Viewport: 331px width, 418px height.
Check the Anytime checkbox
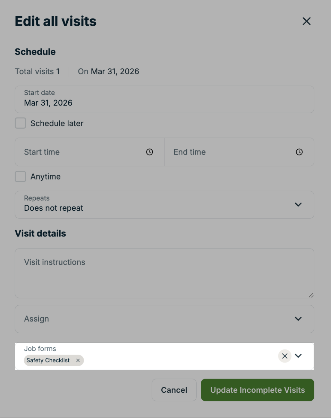tap(20, 176)
